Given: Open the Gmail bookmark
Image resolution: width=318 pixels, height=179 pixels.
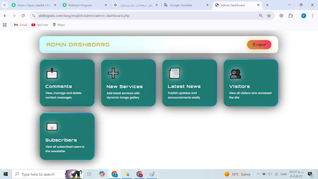Looking at the screenshot, I should click(21, 25).
